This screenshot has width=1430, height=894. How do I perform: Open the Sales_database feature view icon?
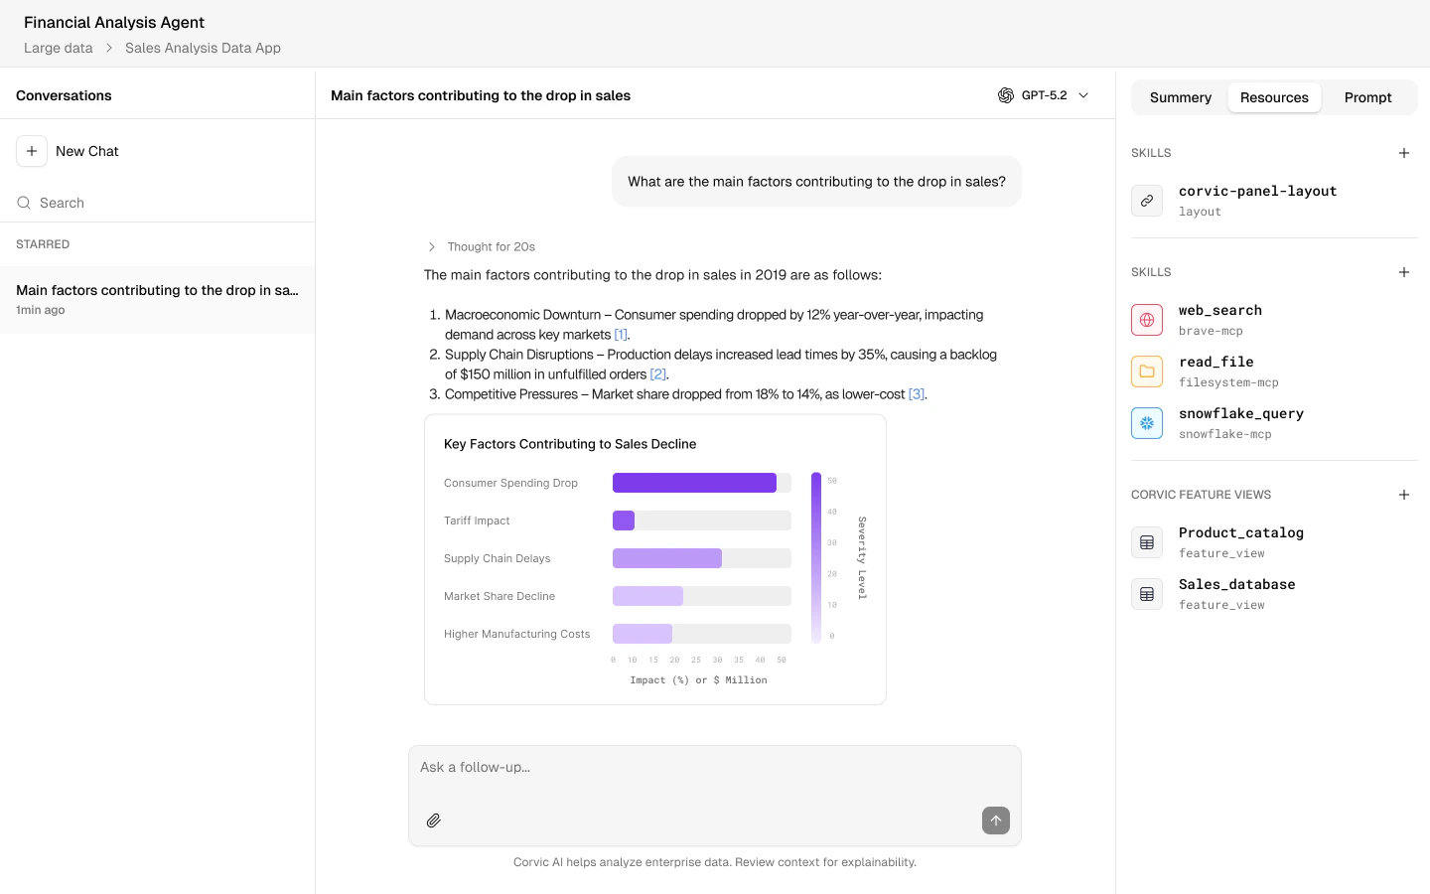(1147, 594)
